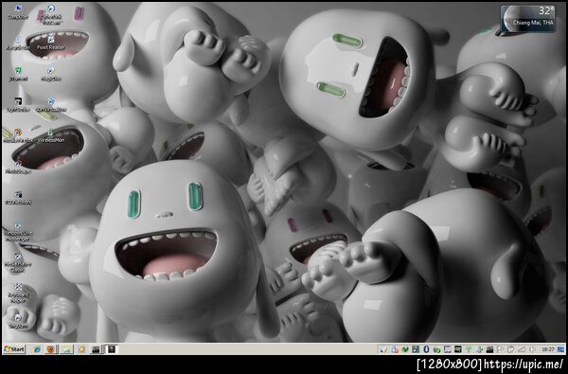Click the 18:27 taskbar clock

click(x=548, y=349)
